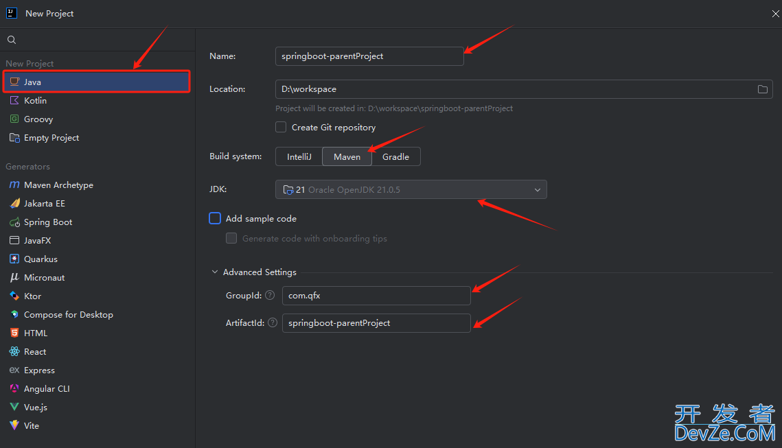Select Vue.js generator
The height and width of the screenshot is (448, 782).
click(x=96, y=407)
